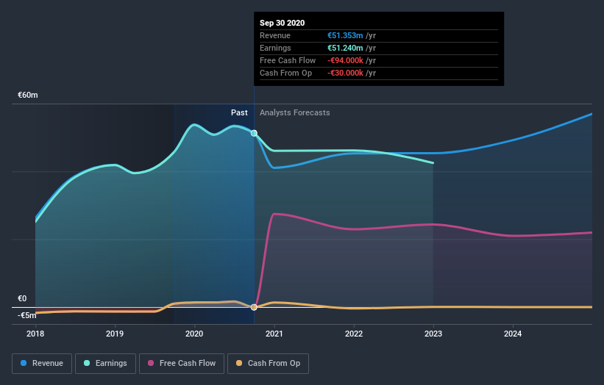The image size is (604, 385).
Task: Click the blue Revenue legend dot
Action: 24,363
